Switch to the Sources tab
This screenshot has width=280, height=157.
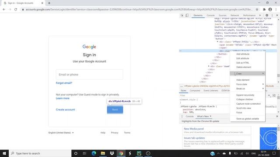tap(223, 16)
